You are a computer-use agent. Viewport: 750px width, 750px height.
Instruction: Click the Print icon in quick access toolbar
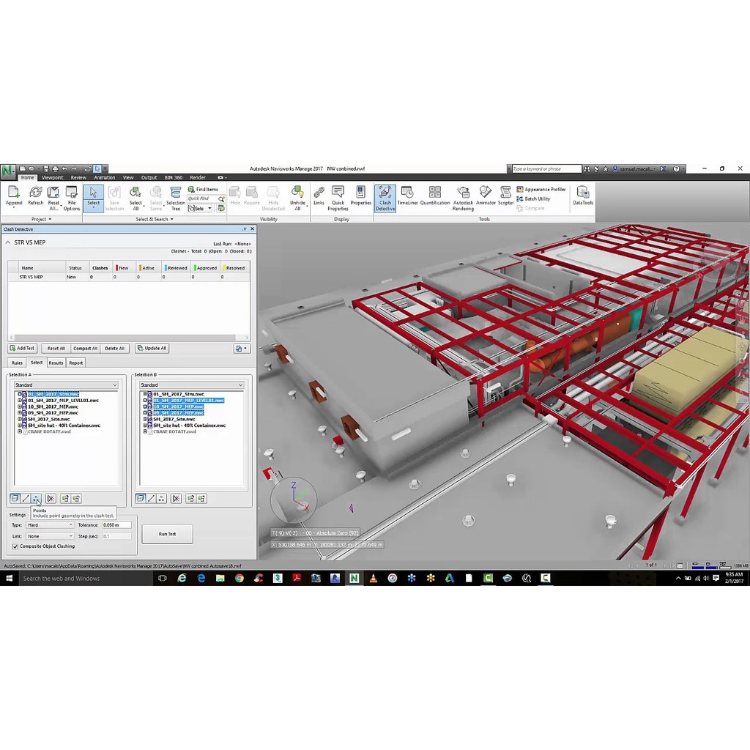point(55,169)
